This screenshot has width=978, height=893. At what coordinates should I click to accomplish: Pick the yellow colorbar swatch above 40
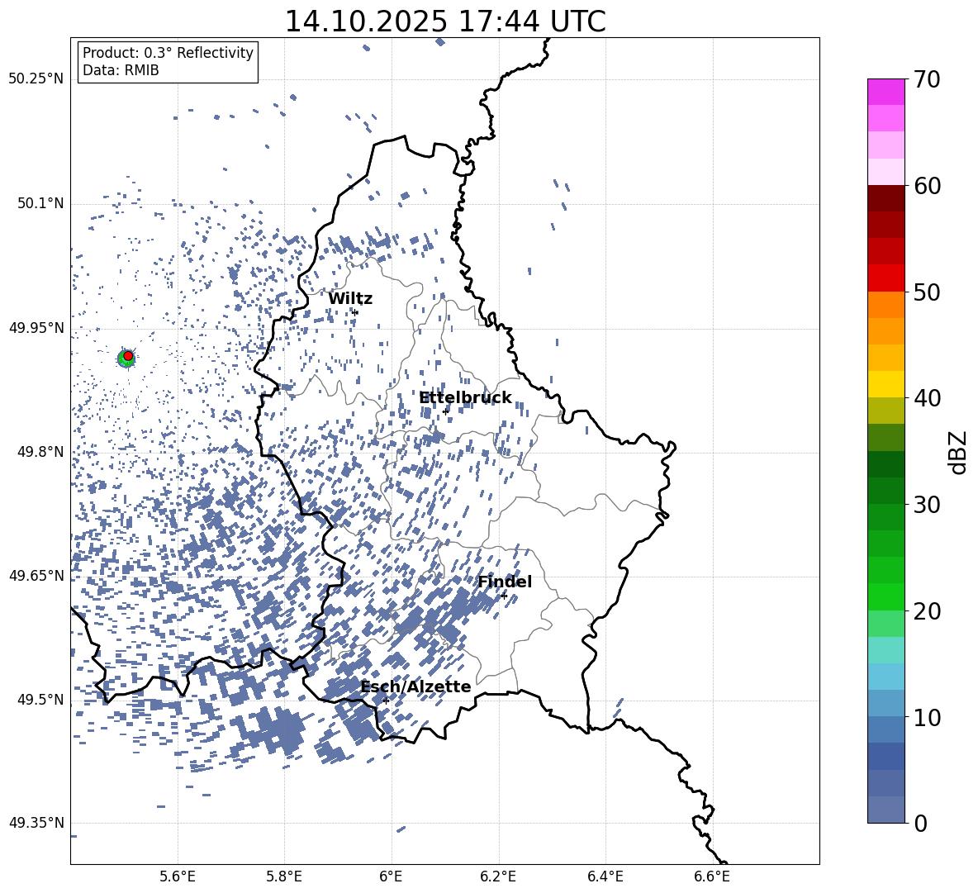(x=885, y=384)
